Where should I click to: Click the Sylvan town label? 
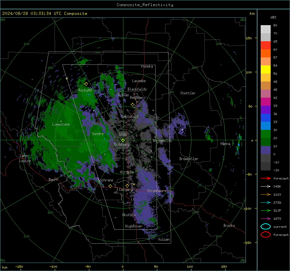point(123,95)
